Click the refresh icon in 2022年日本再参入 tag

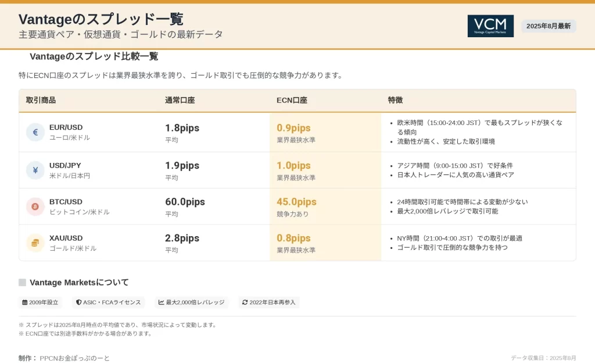click(x=245, y=302)
